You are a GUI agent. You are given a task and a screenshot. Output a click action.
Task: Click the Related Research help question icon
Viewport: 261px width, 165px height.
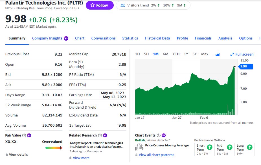pos(100,135)
